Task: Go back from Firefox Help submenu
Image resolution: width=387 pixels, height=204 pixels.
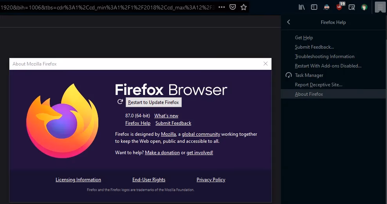Action: [289, 22]
